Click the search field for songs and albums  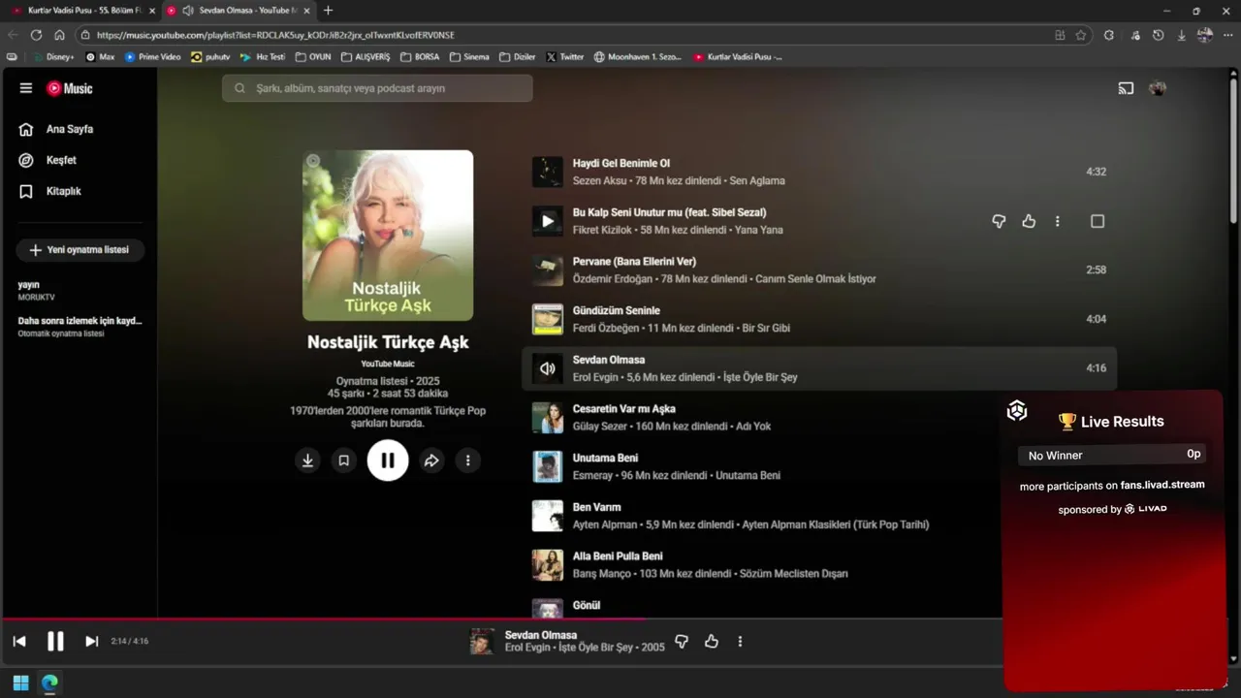pos(377,88)
